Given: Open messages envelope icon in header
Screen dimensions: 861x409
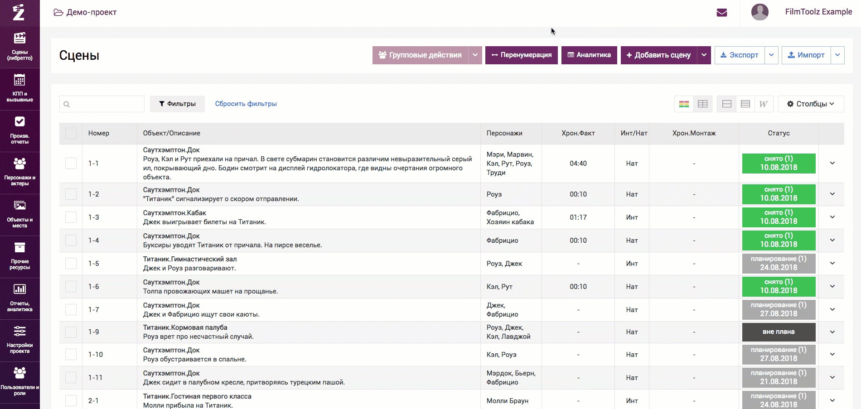Looking at the screenshot, I should tap(722, 13).
